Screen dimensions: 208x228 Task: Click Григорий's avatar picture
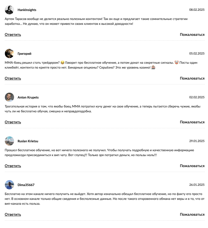pos(9,53)
